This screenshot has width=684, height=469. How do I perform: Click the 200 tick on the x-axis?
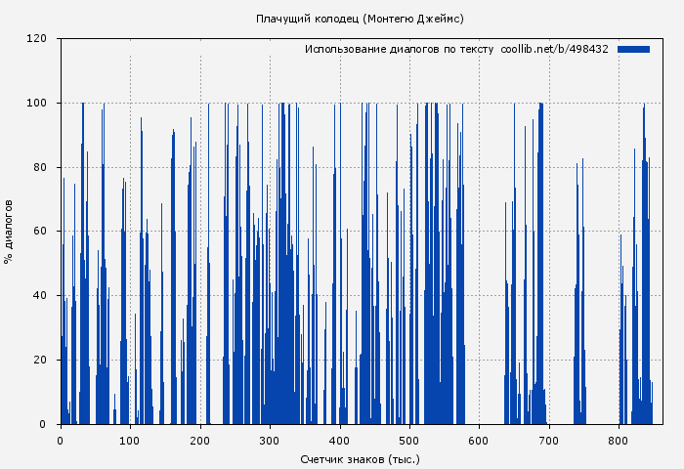(200, 441)
